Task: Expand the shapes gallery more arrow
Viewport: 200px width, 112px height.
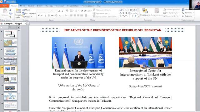Action: tap(138, 16)
